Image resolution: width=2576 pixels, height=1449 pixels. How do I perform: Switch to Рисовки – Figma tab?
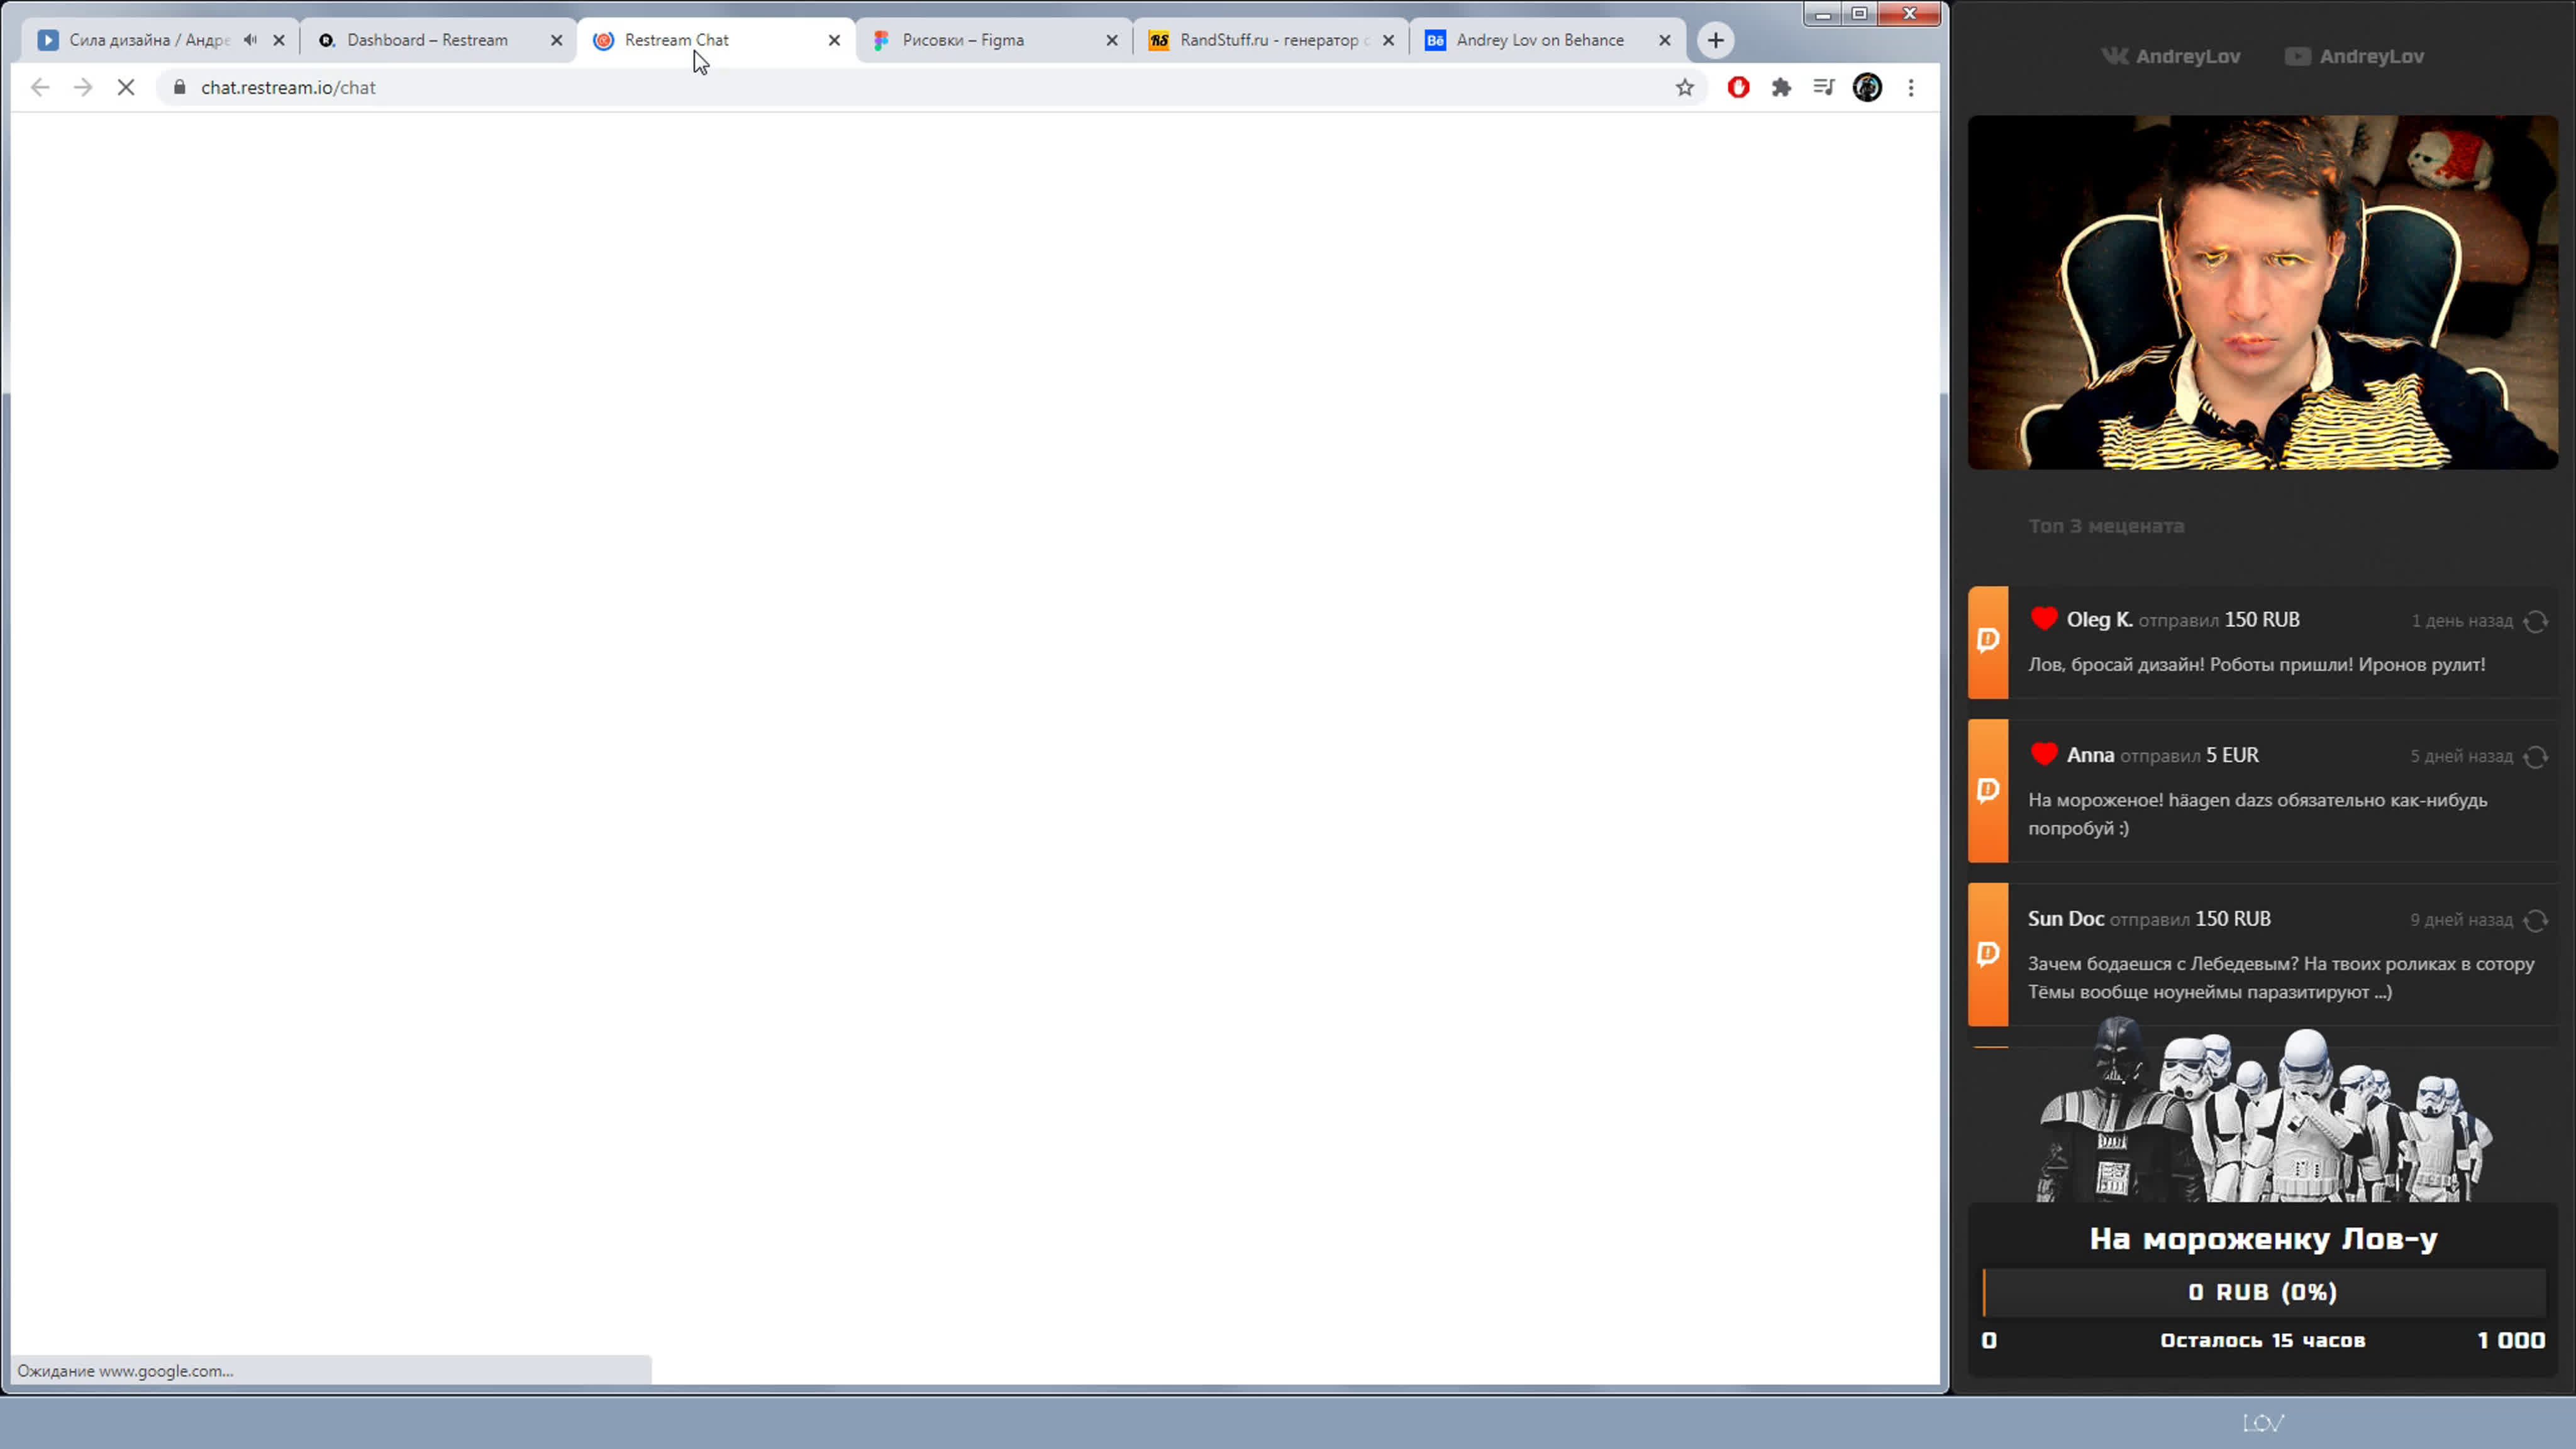click(x=962, y=40)
